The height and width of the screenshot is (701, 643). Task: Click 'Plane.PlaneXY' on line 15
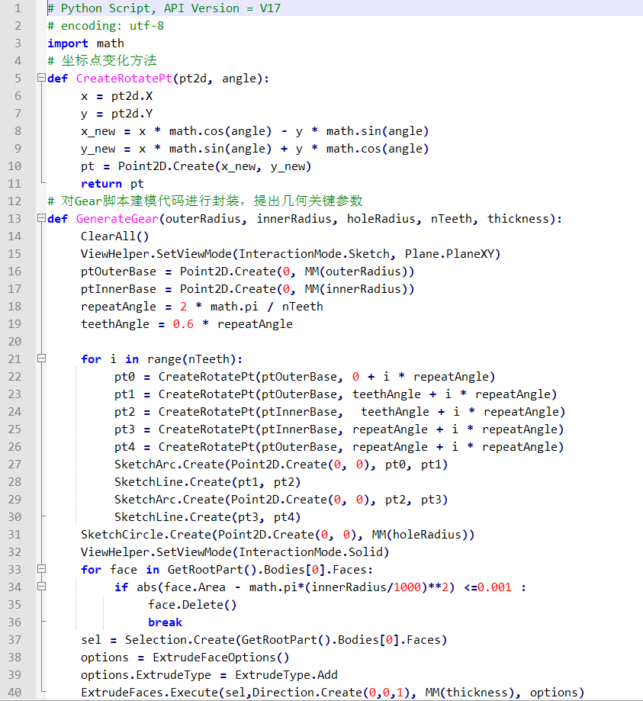(449, 254)
